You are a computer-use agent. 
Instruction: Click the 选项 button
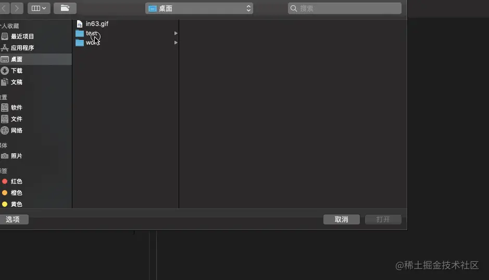click(x=14, y=219)
